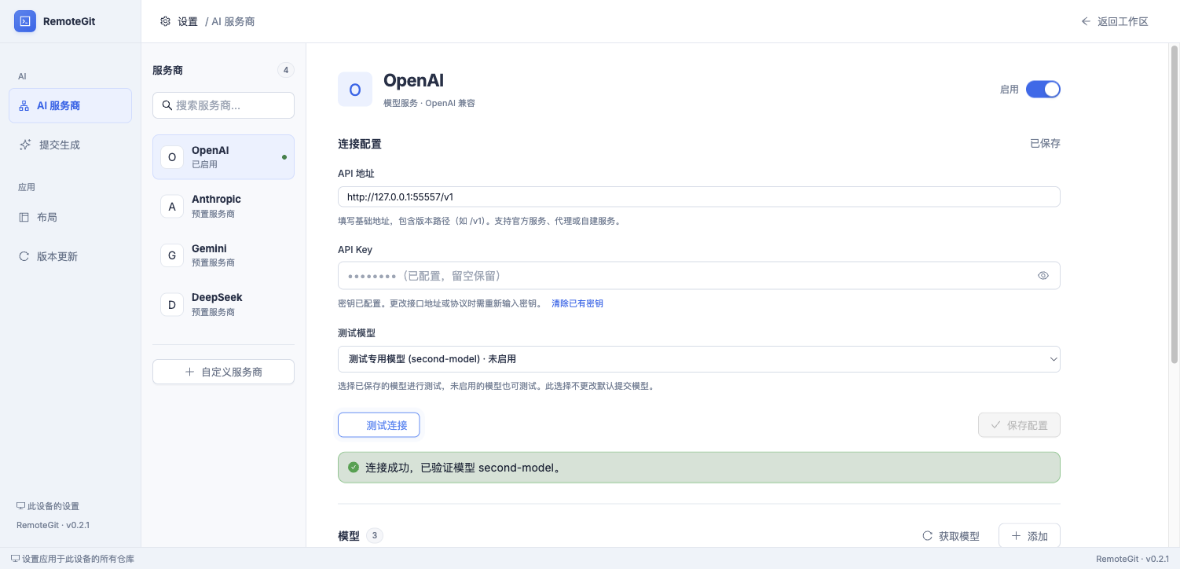
Task: Click the 设置应用于此设备的所有仓库 status text
Action: click(x=78, y=559)
